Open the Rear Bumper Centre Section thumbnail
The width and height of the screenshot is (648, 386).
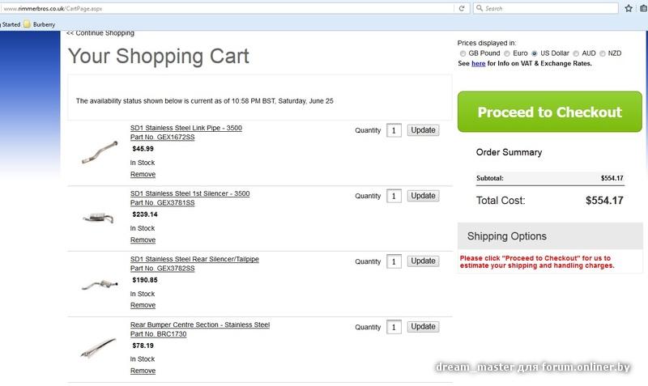coord(100,348)
